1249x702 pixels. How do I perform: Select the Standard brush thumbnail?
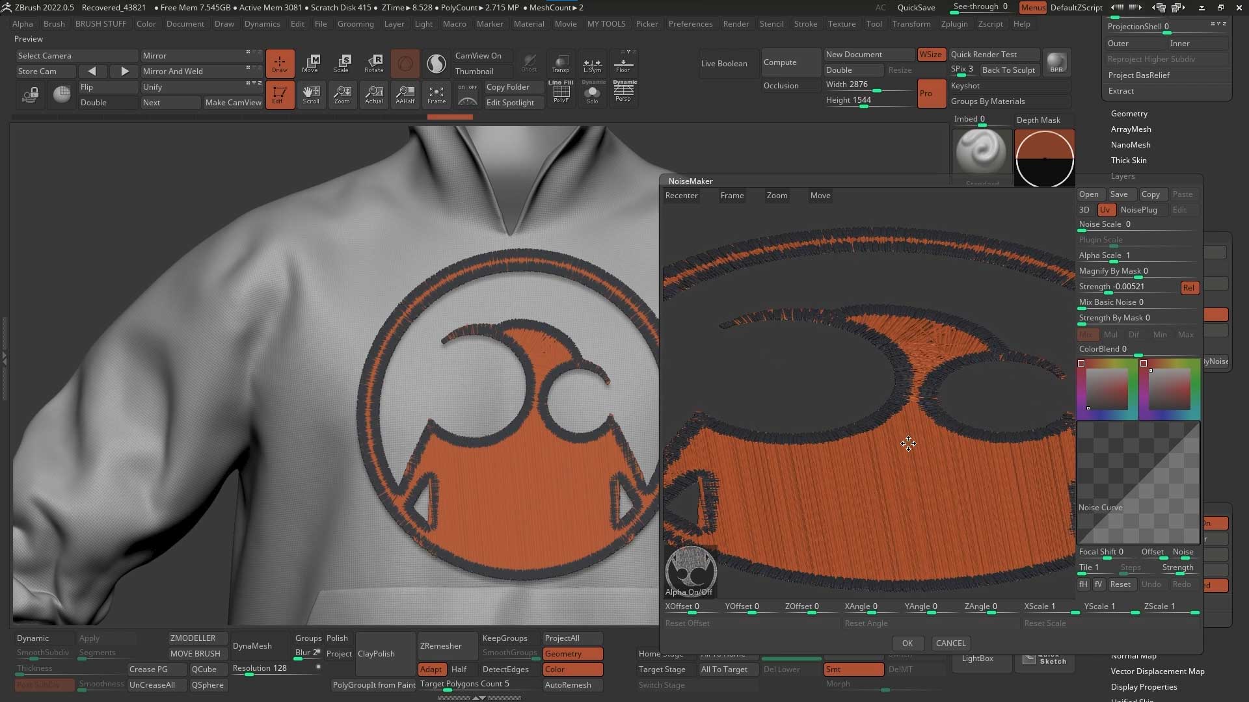pos(982,155)
